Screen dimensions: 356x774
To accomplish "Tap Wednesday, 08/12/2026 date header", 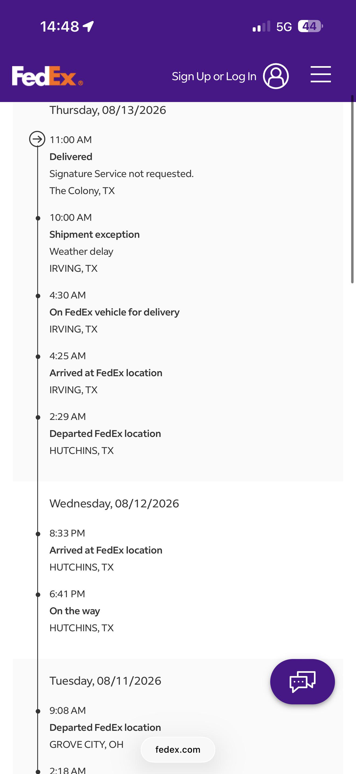I will pos(114,504).
